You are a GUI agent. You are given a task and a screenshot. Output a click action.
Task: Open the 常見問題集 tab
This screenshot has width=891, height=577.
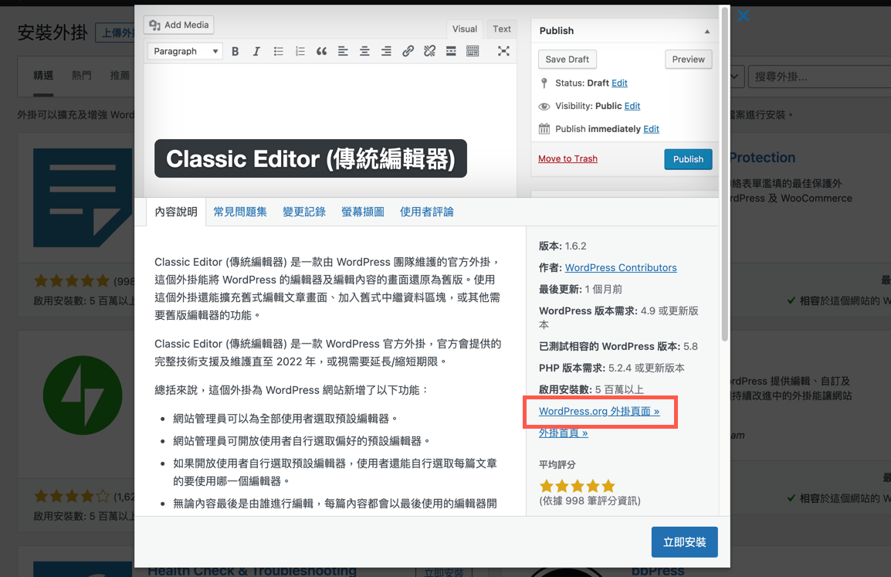(240, 212)
